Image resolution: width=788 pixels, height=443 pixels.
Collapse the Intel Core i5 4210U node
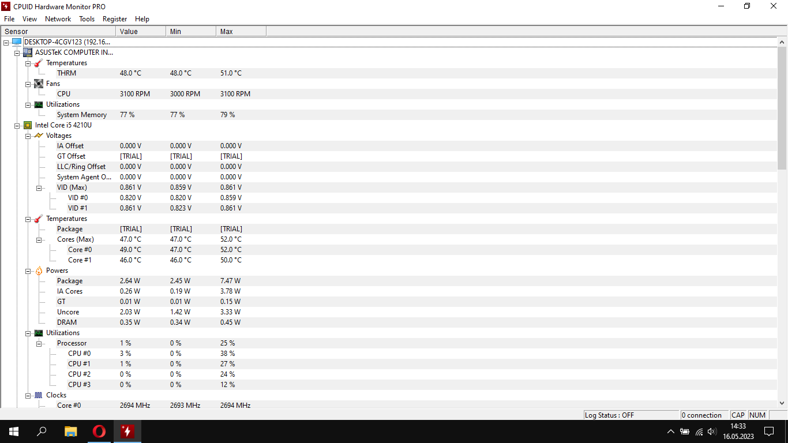point(17,126)
